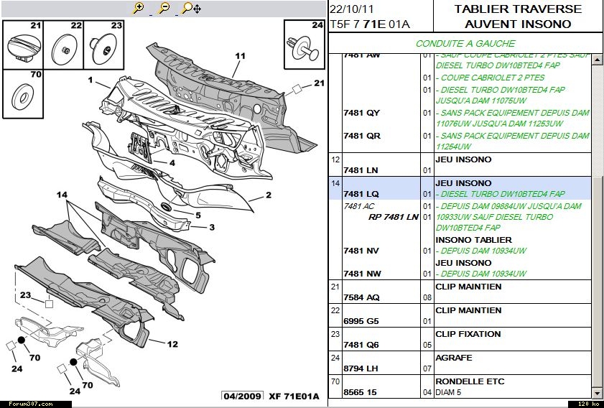Click part number 8794 LH agrafe
604x408 pixels.
tap(363, 368)
